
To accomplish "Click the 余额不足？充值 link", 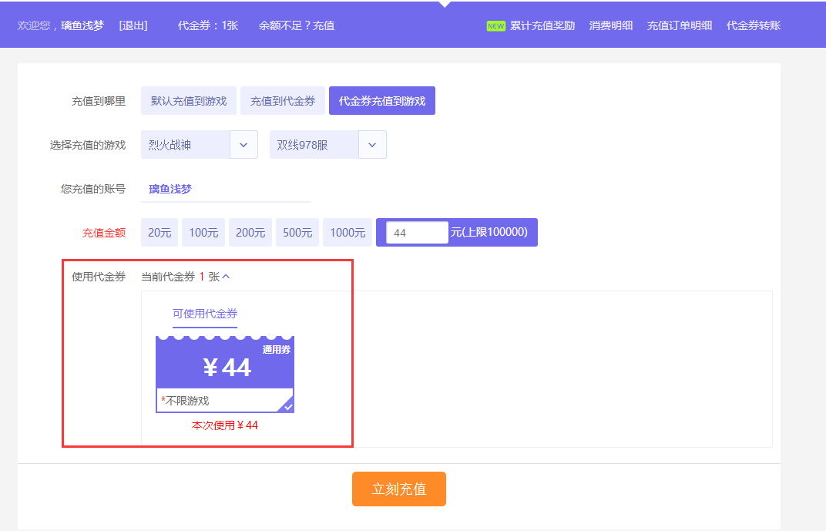I will coord(297,25).
